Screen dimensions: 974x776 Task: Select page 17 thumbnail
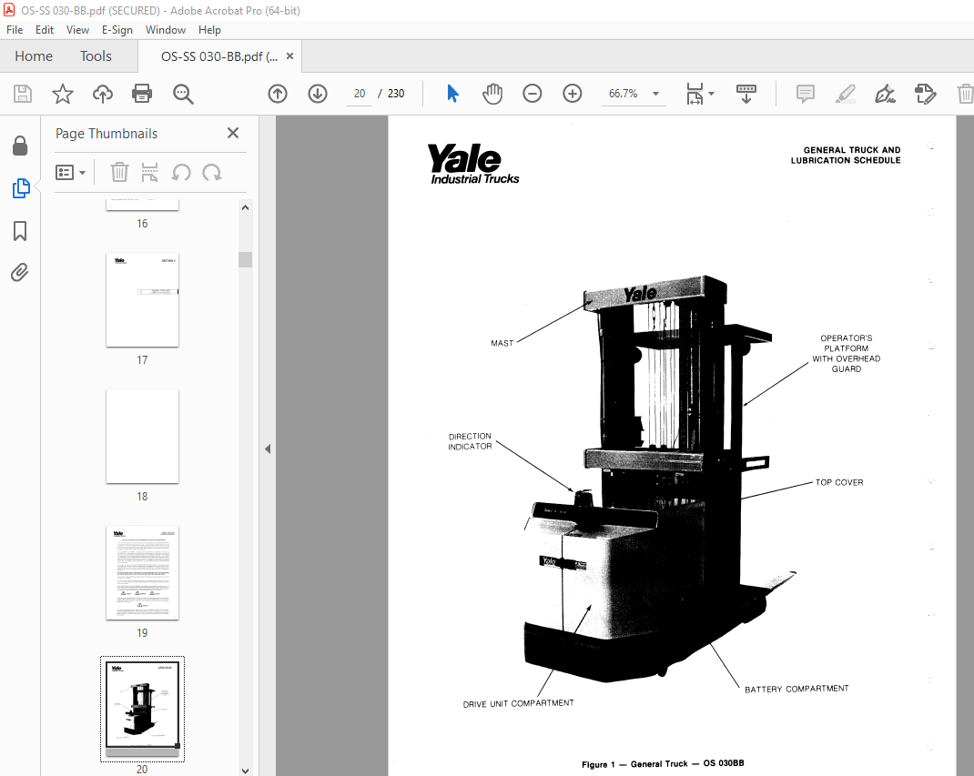(142, 300)
